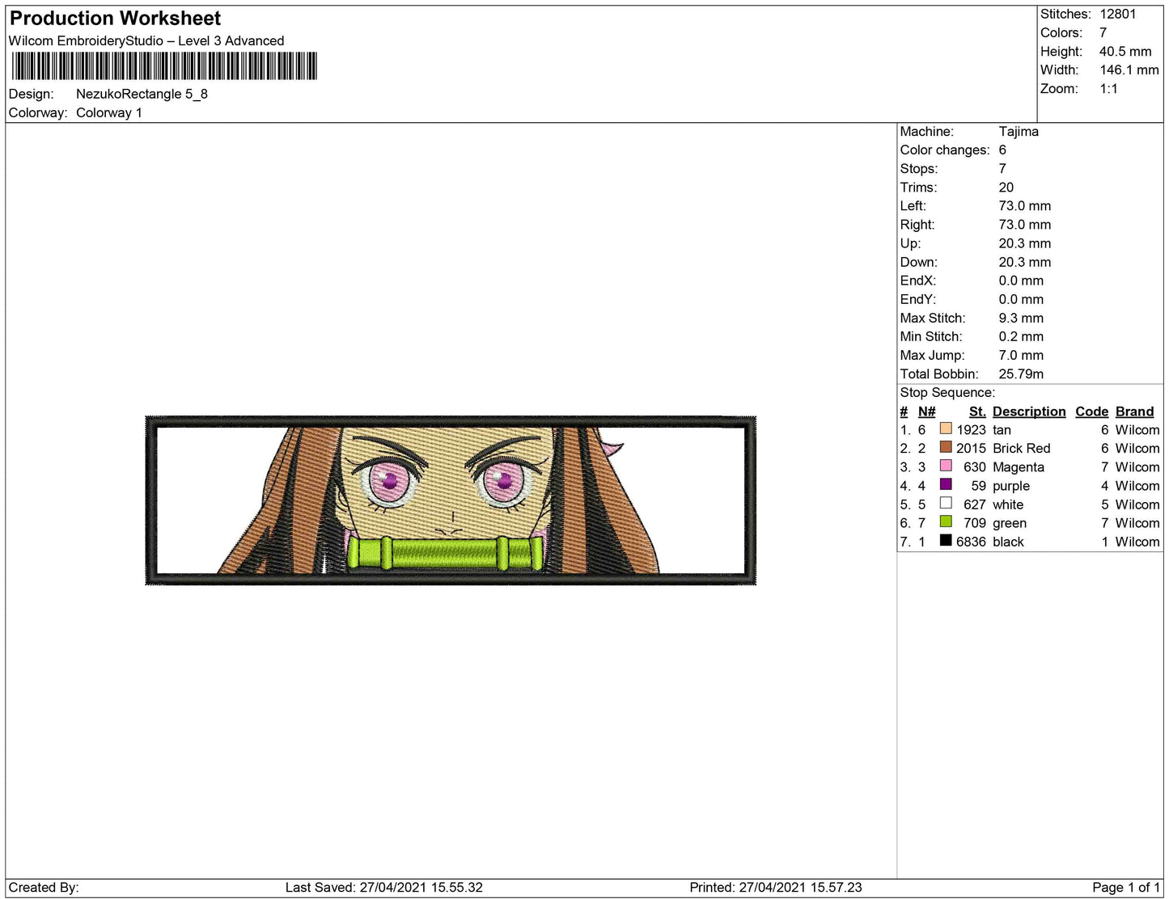Select the "Code" column header
Image resolution: width=1169 pixels, height=899 pixels.
[x=1092, y=412]
